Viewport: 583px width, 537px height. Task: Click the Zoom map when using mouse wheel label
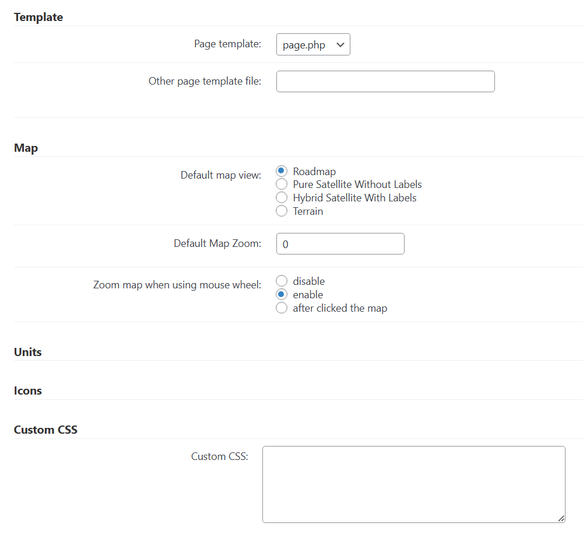[177, 285]
